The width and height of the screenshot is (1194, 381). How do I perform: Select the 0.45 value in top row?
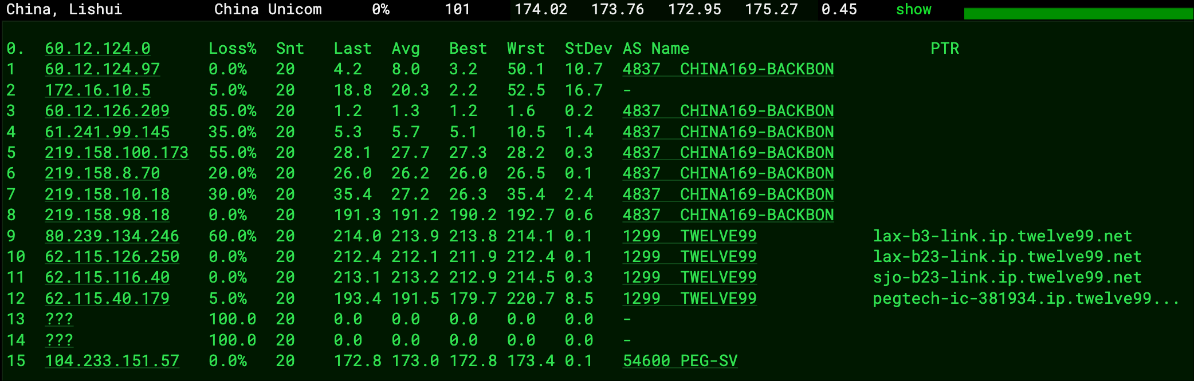(x=839, y=10)
